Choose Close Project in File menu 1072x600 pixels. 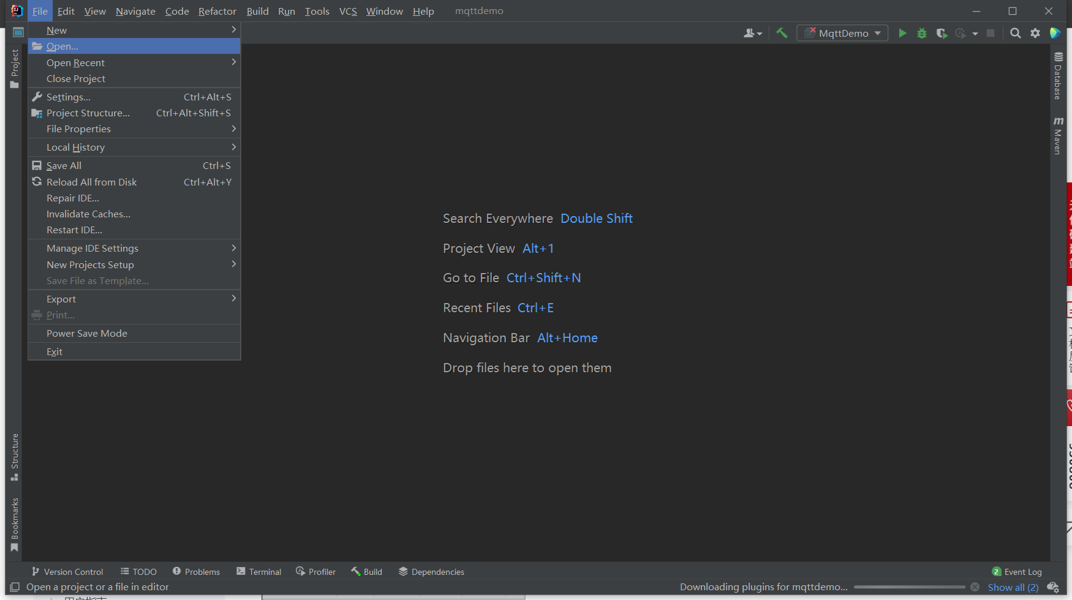(x=134, y=79)
